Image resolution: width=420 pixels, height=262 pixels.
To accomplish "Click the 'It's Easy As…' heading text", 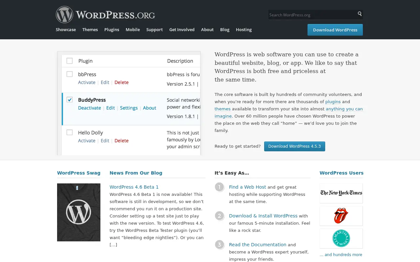I will (232, 173).
